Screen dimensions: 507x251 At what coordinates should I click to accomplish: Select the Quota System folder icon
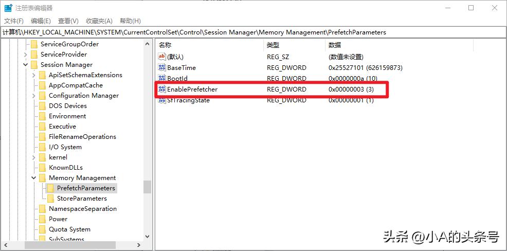(x=42, y=229)
